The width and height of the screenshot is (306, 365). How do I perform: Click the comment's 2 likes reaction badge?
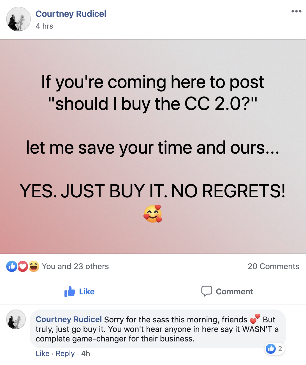click(x=275, y=349)
